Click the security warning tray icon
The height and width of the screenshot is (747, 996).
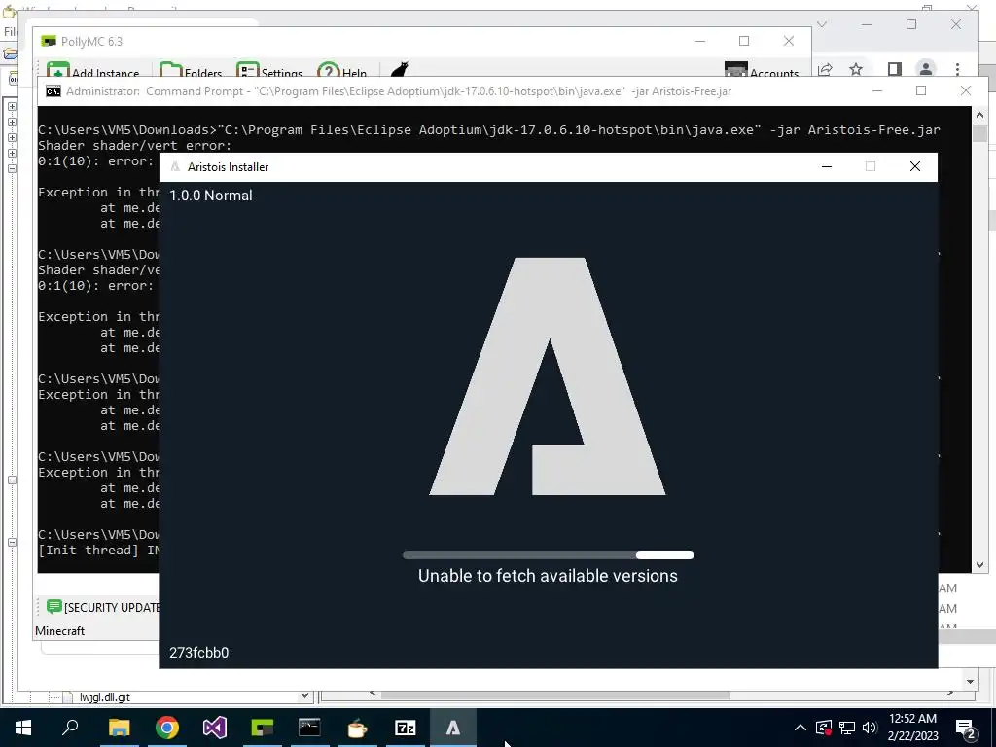(x=823, y=728)
